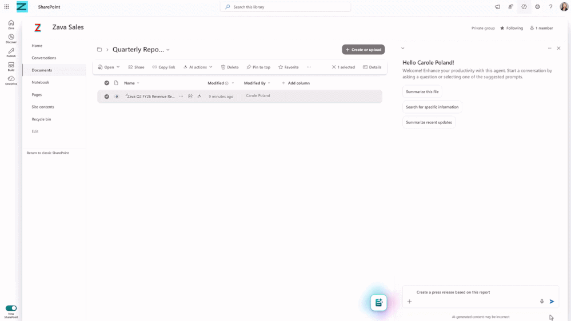The image size is (571, 321).
Task: Select Documents in site navigation
Action: click(42, 70)
